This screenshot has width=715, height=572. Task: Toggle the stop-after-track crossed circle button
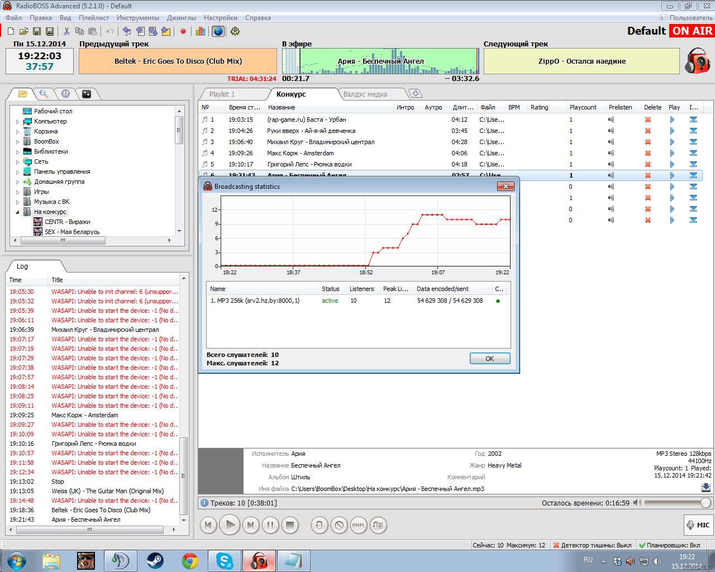[x=339, y=525]
